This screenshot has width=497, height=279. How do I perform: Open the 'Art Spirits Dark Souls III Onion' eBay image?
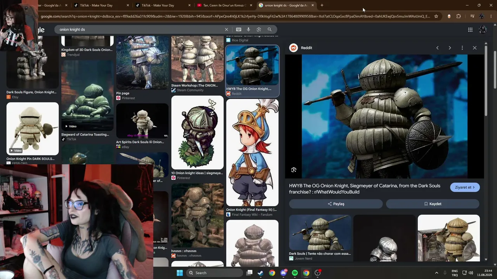pos(142,121)
